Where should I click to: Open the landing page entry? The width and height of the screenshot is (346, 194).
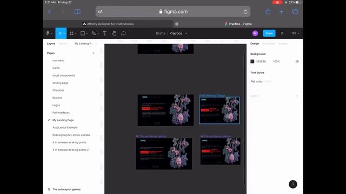60,83
